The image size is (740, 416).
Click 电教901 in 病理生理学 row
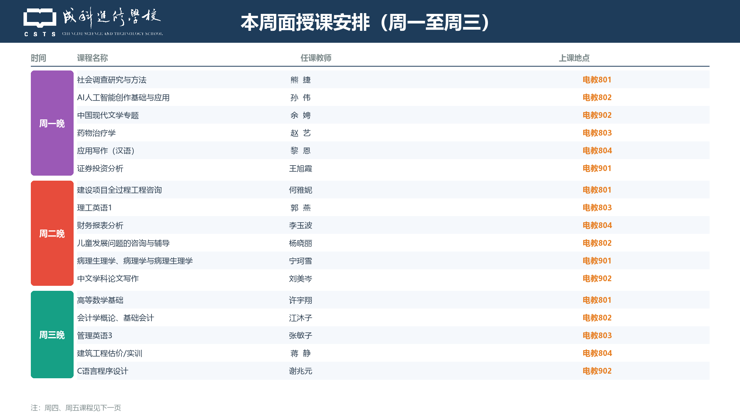[x=597, y=261]
